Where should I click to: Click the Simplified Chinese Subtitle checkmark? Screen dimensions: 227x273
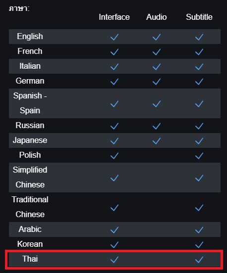pyautogui.click(x=199, y=178)
